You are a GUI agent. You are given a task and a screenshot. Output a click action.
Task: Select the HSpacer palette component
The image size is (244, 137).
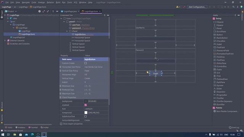pos(218,22)
